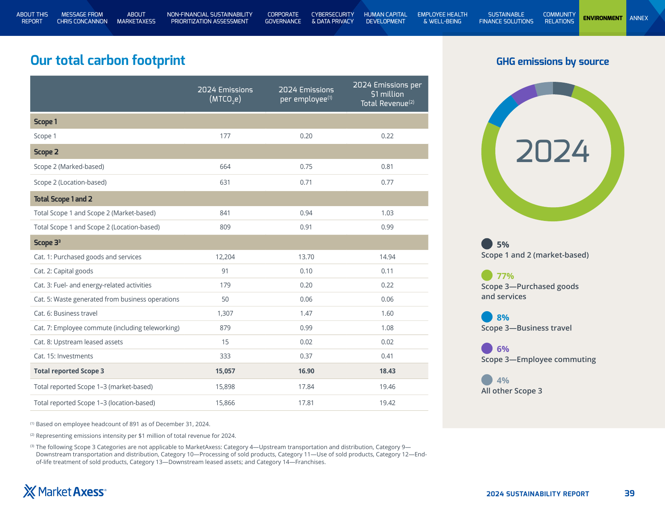Viewport: 665px width, 514px height.
Task: Select Non-Financial Sustainability Prioritization Assessment tab
Action: click(x=210, y=18)
